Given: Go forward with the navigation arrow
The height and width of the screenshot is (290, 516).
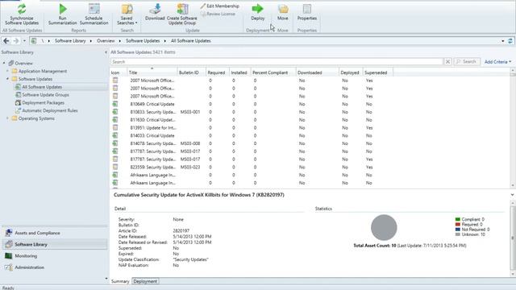Looking at the screenshot, I should [x=16, y=41].
